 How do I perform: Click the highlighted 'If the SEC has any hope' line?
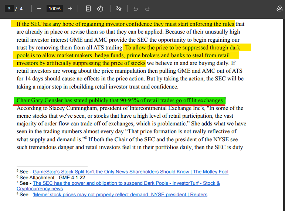click(x=123, y=24)
